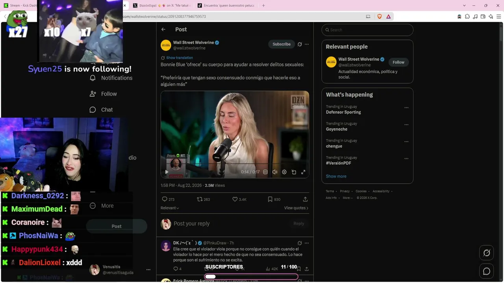Open the Brave Wallet icon
This screenshot has height=283, width=504.
[483, 17]
